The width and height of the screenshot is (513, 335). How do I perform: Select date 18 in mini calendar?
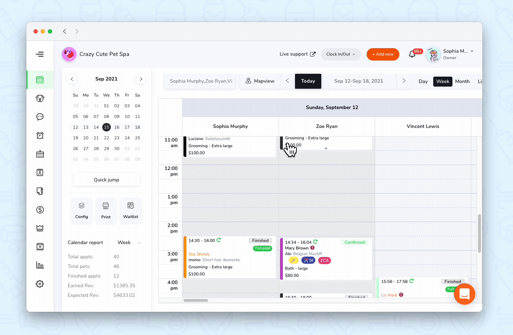pyautogui.click(x=138, y=127)
